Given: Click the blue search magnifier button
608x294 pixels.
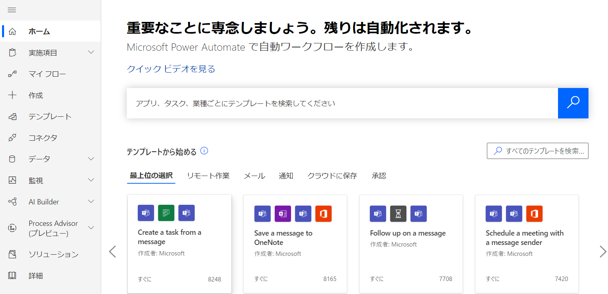Looking at the screenshot, I should click(x=573, y=103).
